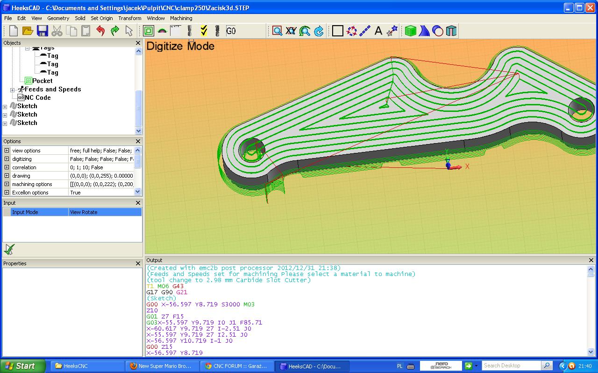Close the Input panel

[x=138, y=203]
